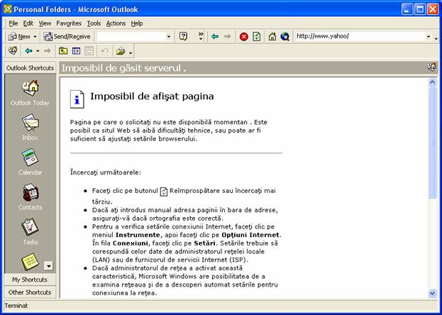The width and height of the screenshot is (442, 315).
Task: Click the Send/Receive toolbar button
Action: pos(67,36)
